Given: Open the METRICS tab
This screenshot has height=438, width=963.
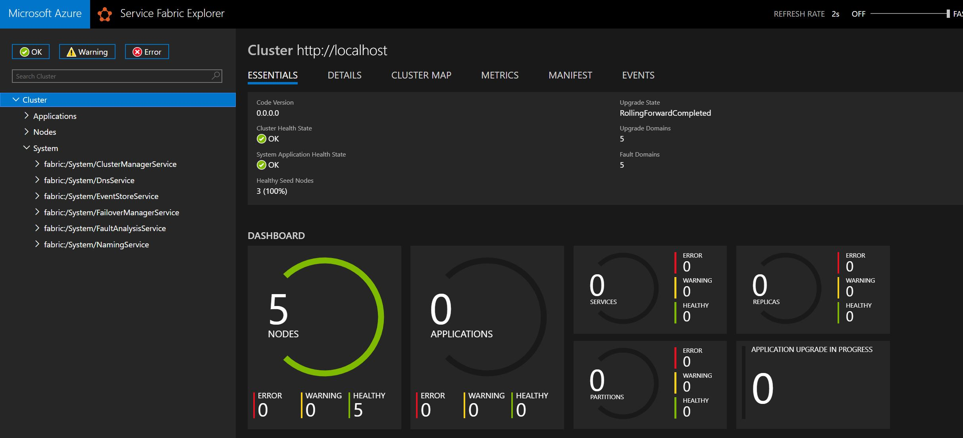Looking at the screenshot, I should coord(500,75).
